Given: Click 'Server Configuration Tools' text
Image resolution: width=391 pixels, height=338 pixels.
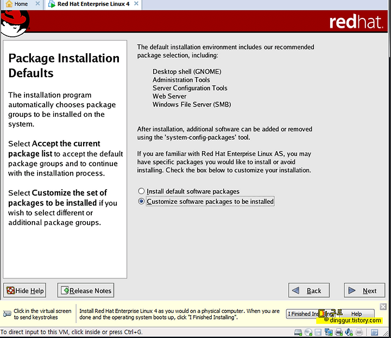Looking at the screenshot, I should coord(190,88).
